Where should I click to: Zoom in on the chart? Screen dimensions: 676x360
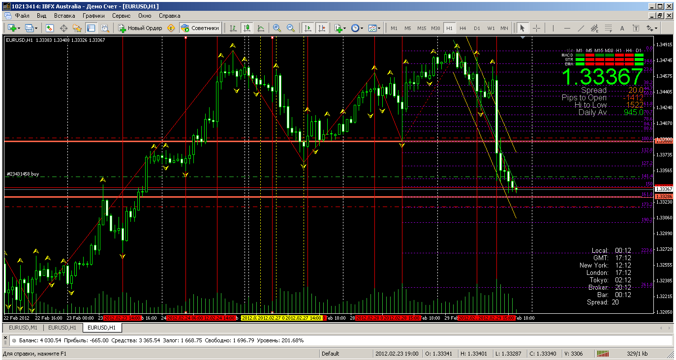pyautogui.click(x=277, y=28)
